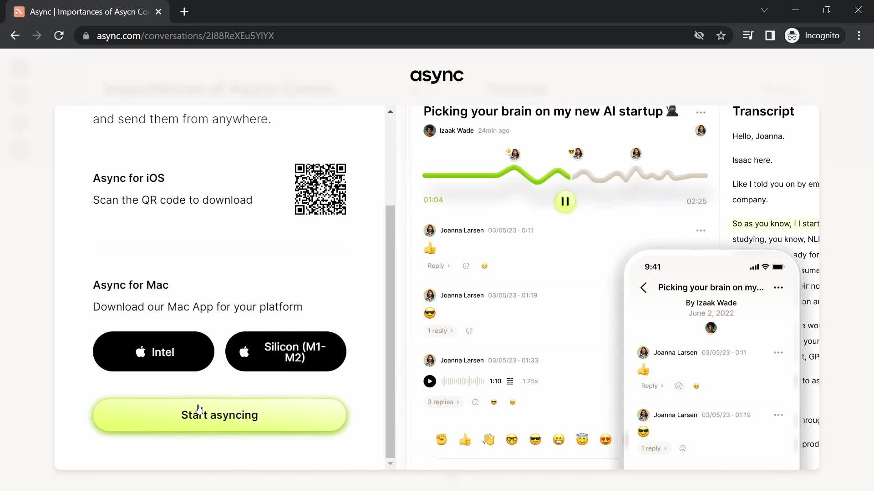Select Intel Mac app download option
The image size is (874, 491).
[x=154, y=352]
